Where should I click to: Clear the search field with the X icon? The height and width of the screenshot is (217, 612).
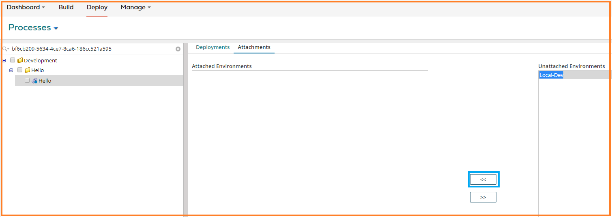click(x=178, y=49)
